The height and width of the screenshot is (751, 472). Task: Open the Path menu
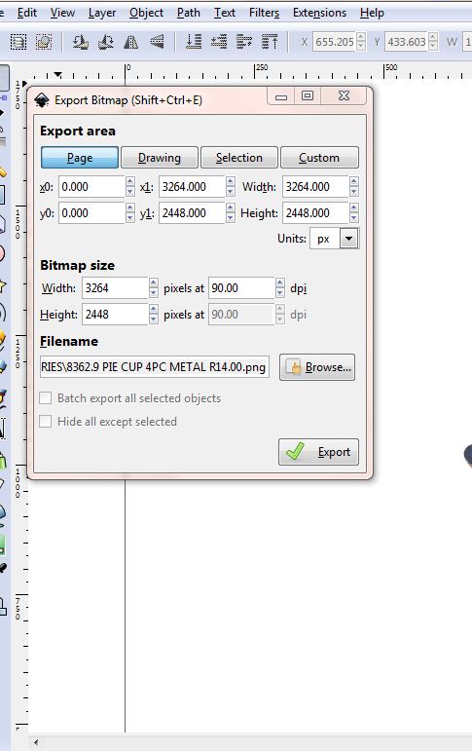(x=189, y=13)
